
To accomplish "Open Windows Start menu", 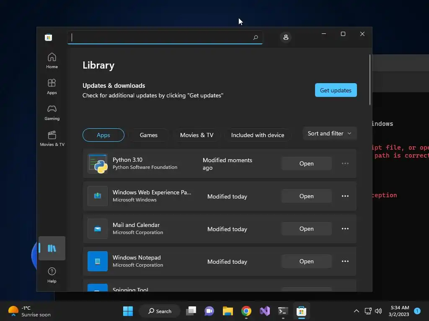I will pos(128,311).
